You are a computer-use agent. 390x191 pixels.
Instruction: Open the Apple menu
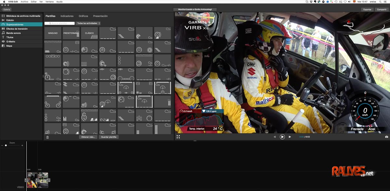[4, 2]
